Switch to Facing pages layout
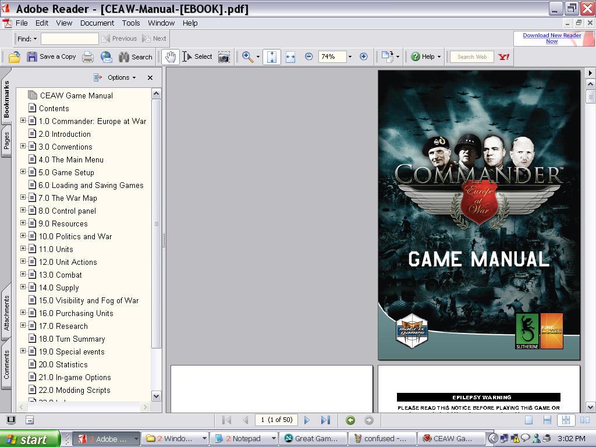Image resolution: width=596 pixels, height=447 pixels. click(585, 420)
